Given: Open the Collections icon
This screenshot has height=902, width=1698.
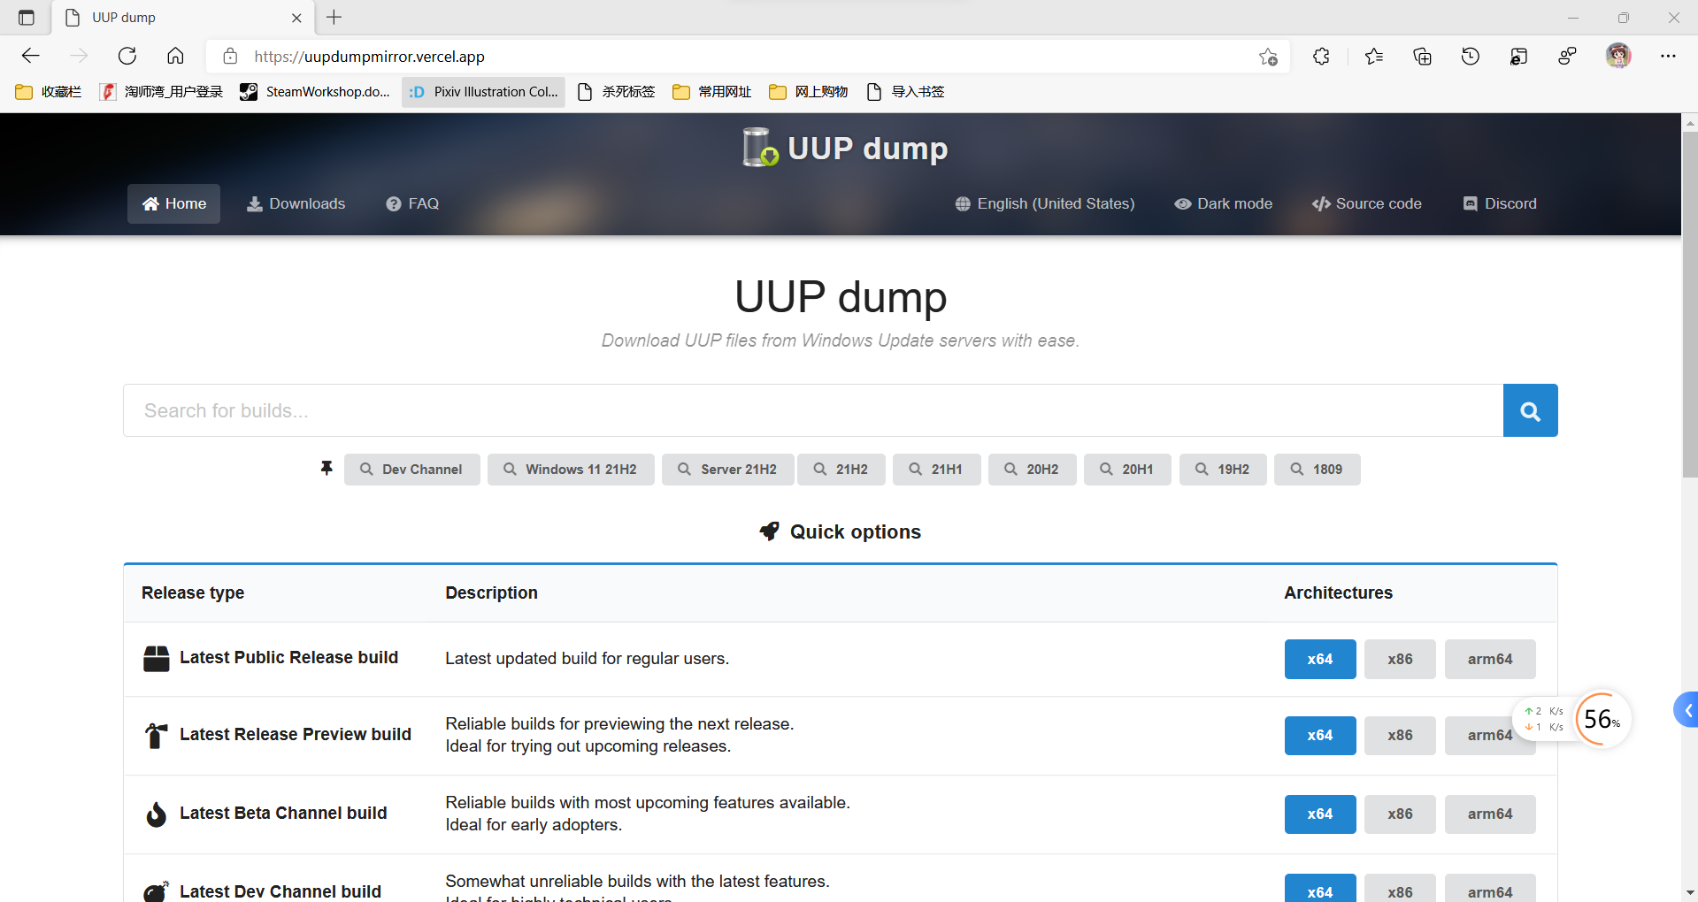Looking at the screenshot, I should point(1422,57).
